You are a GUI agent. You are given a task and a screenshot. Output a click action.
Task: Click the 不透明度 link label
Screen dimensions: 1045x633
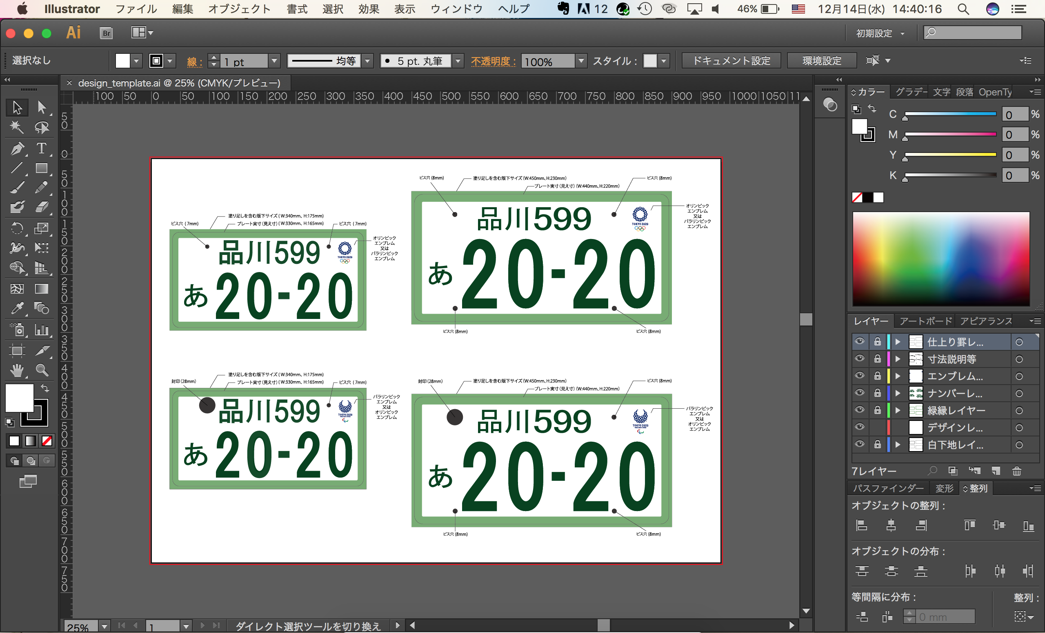(493, 61)
